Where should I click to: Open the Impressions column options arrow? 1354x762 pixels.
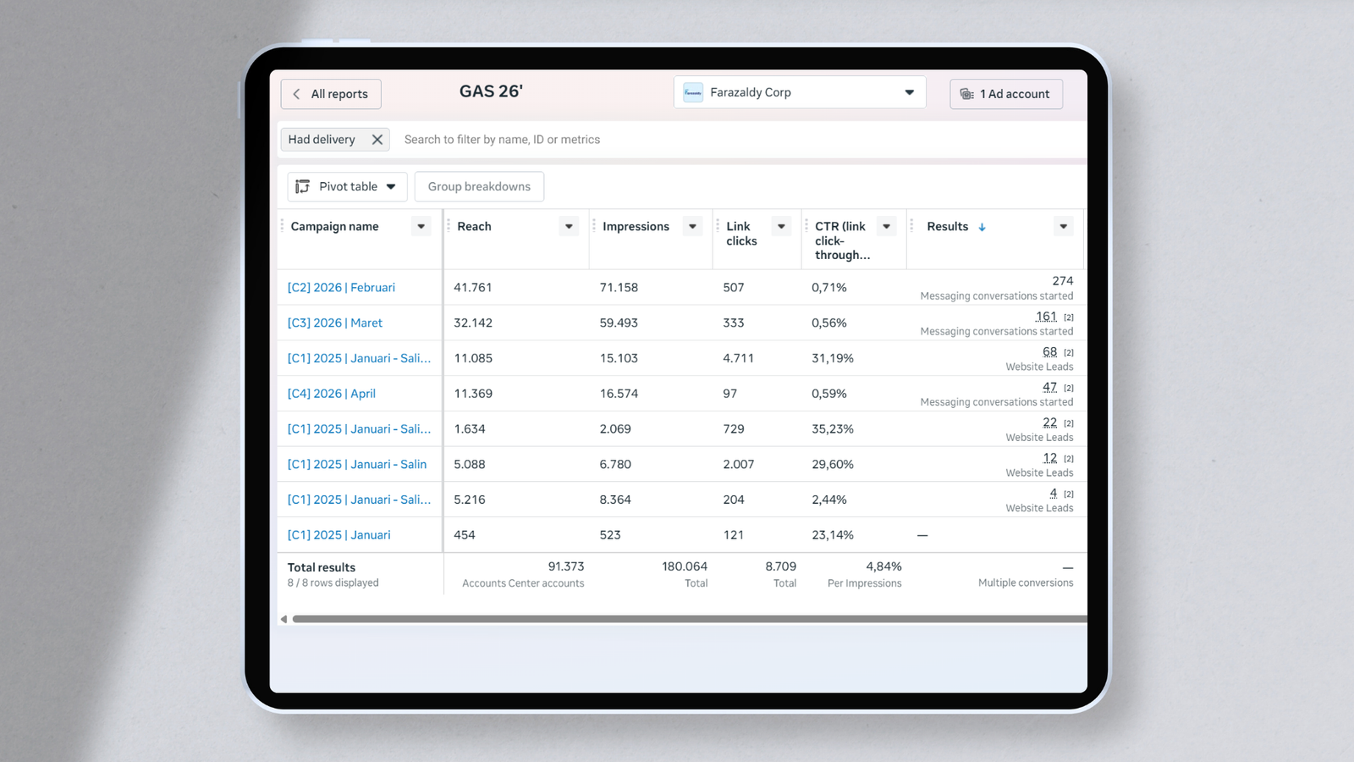693,226
